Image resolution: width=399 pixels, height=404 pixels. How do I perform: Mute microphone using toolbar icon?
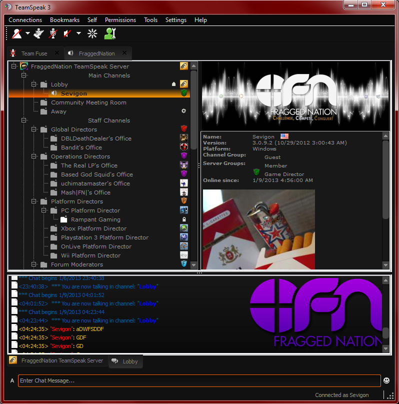pyautogui.click(x=53, y=34)
